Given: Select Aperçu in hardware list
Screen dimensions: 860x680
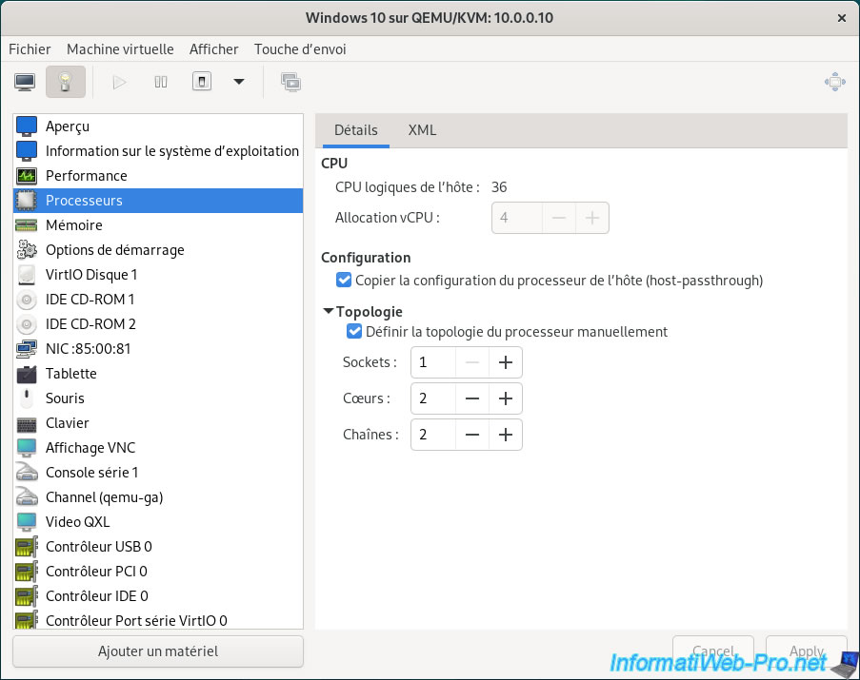Looking at the screenshot, I should 158,126.
